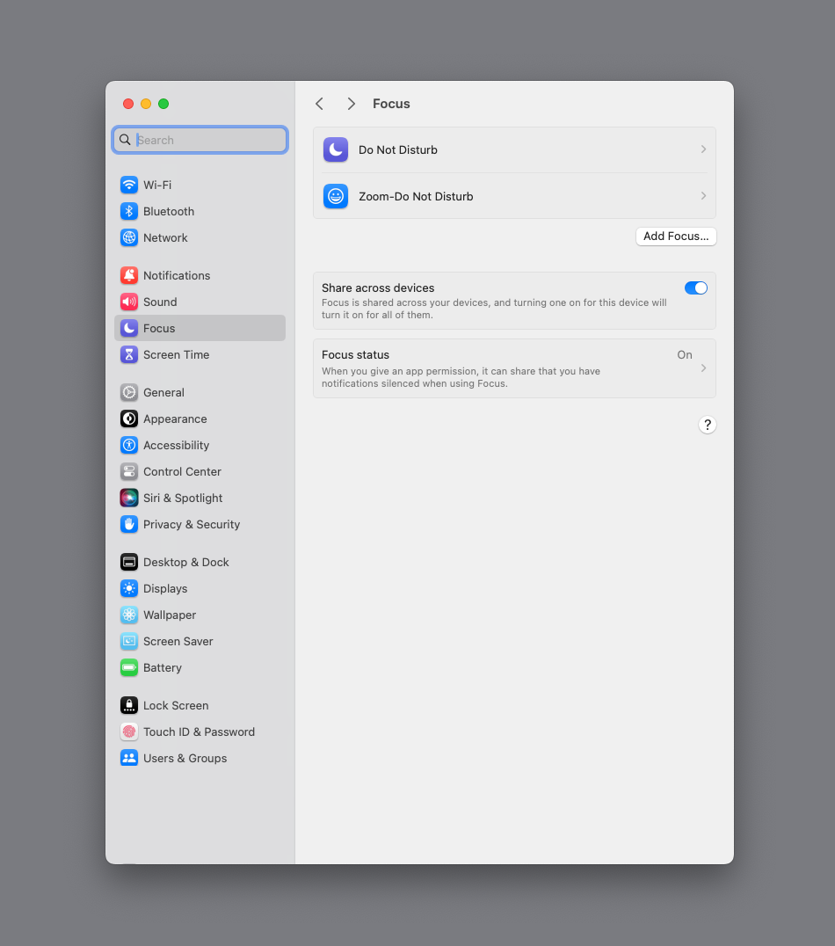Open Focus status chevron

pyautogui.click(x=703, y=368)
